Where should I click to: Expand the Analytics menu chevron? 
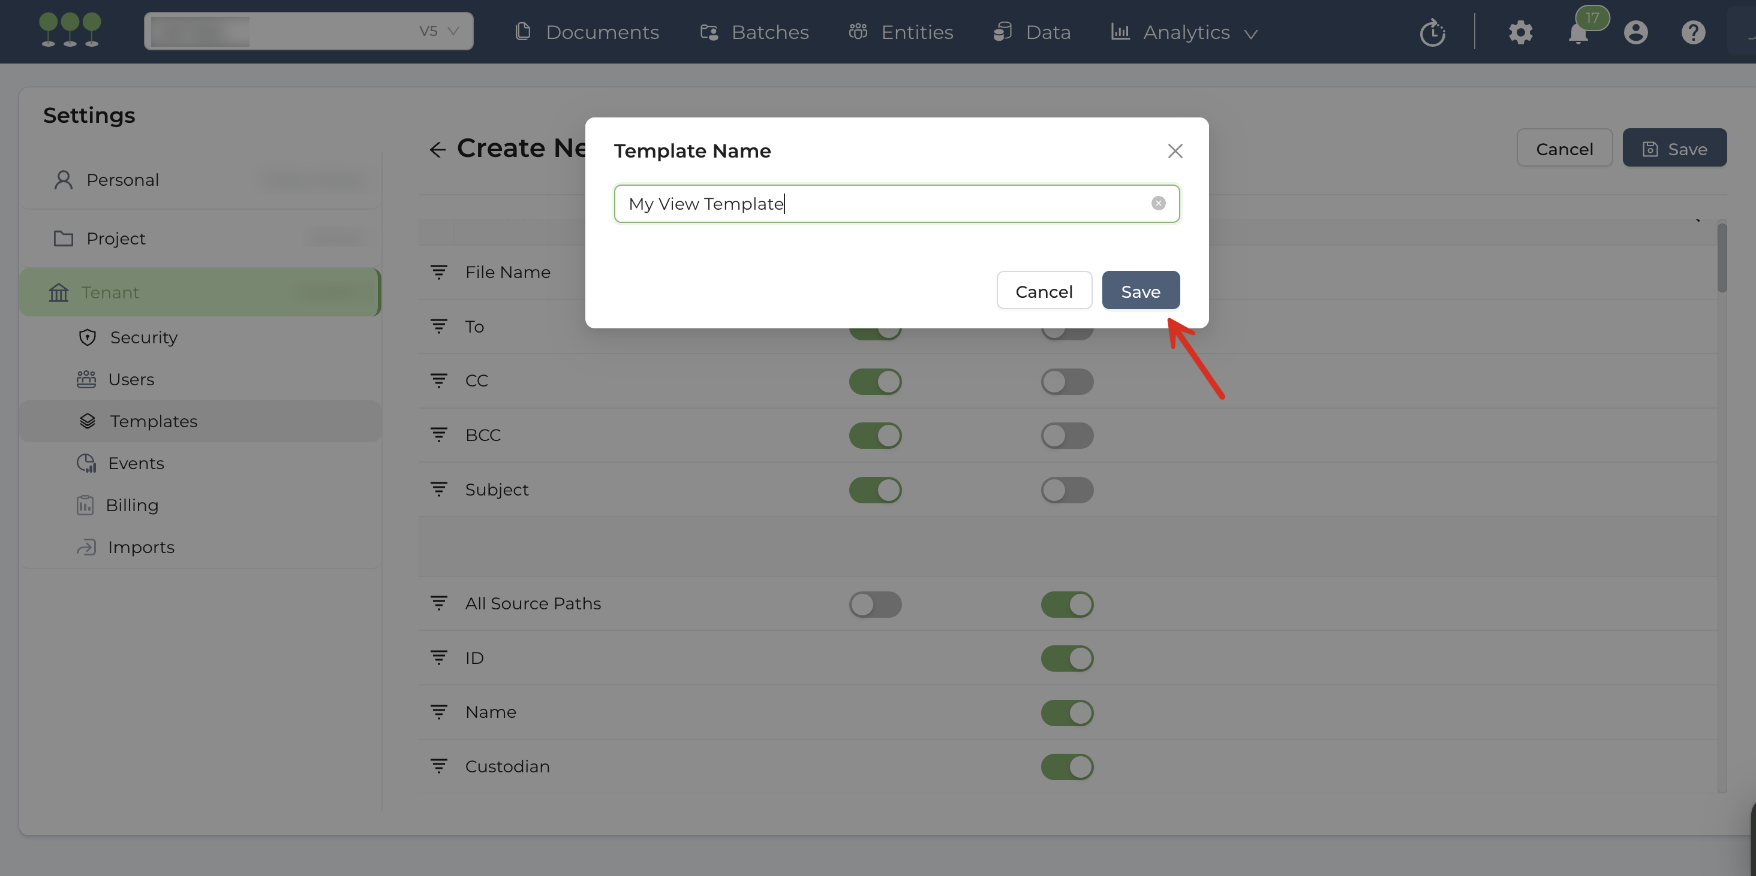click(1250, 34)
